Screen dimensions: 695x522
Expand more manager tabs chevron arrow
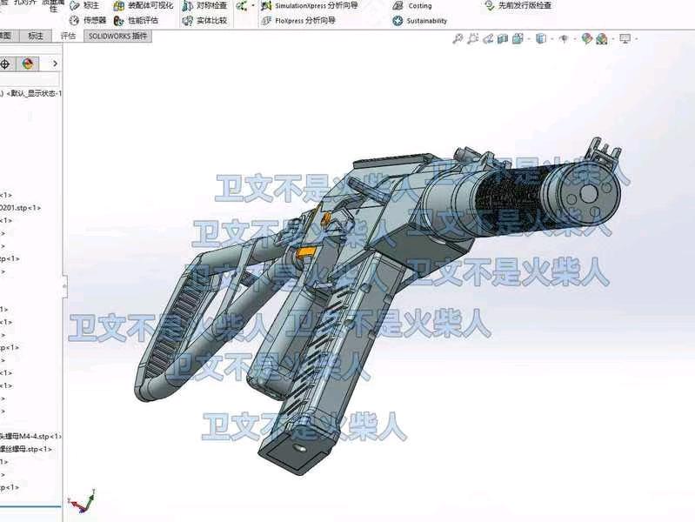point(55,64)
